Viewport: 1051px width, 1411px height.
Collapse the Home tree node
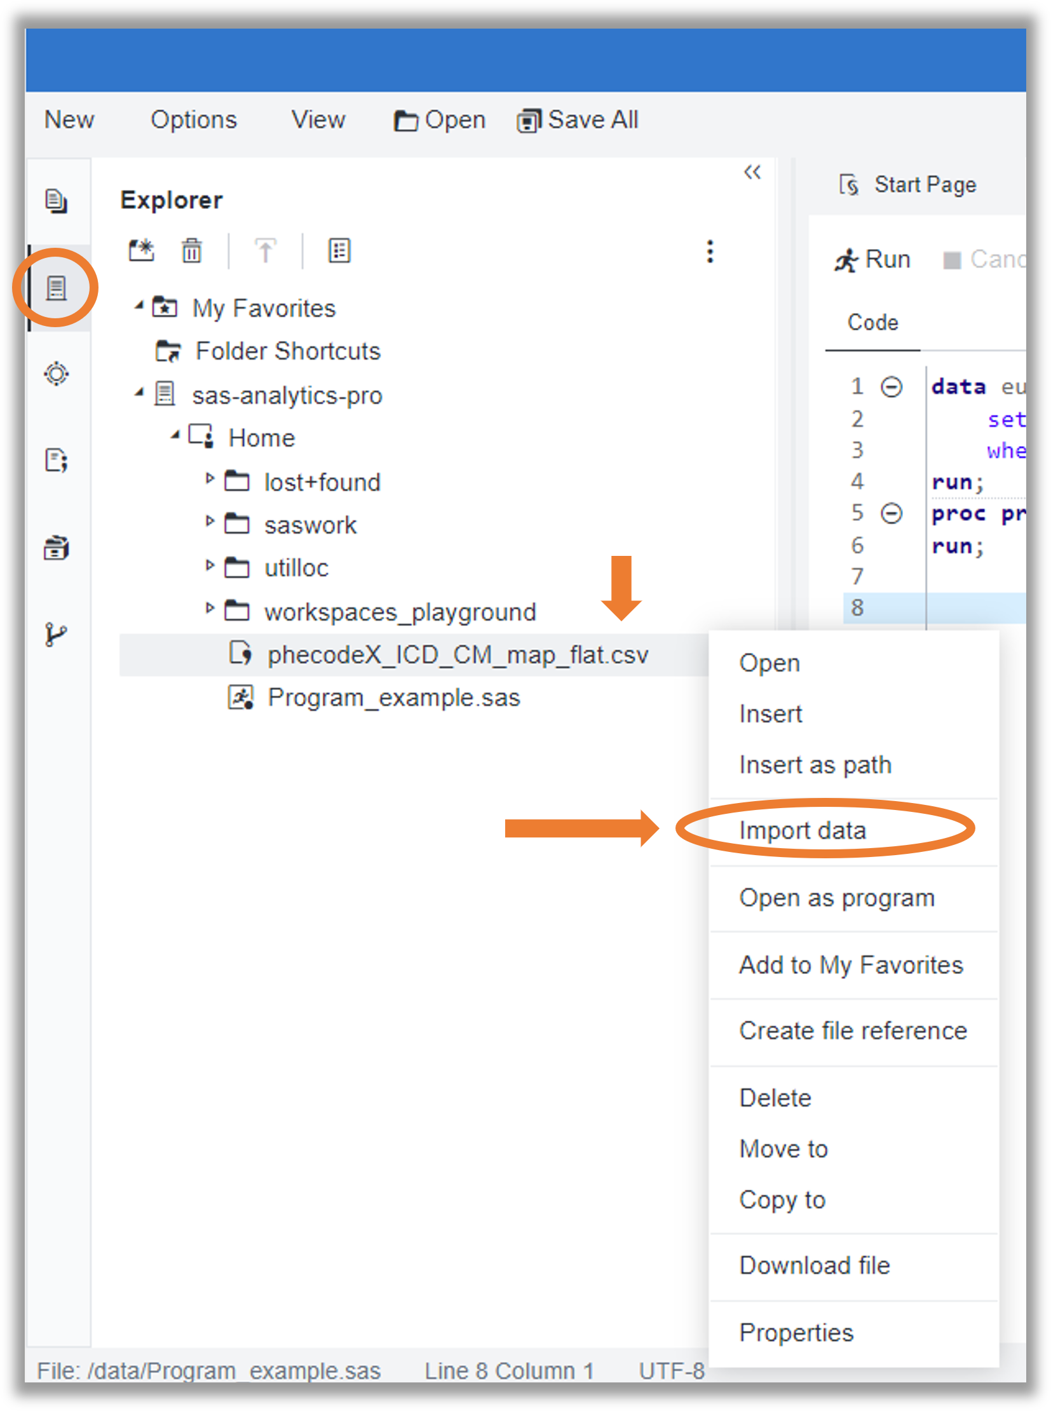pyautogui.click(x=176, y=437)
